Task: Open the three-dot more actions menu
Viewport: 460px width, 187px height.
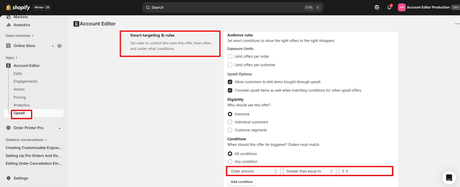Action: tap(457, 24)
